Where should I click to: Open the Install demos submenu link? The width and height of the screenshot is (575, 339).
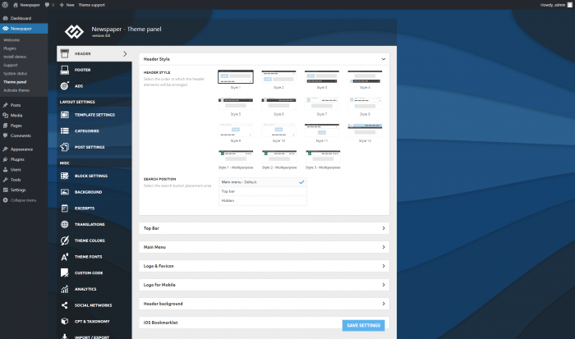pyautogui.click(x=15, y=57)
